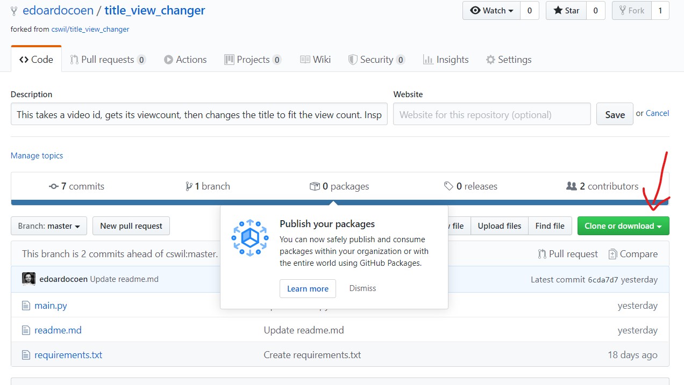Click the box icon beside 0 packages
This screenshot has height=385, width=684.
(x=315, y=186)
